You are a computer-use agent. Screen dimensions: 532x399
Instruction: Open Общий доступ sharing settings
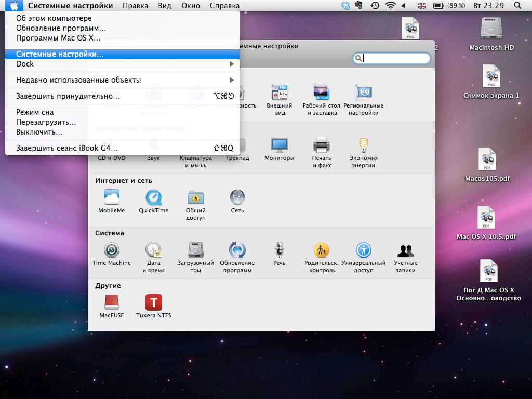click(x=195, y=205)
